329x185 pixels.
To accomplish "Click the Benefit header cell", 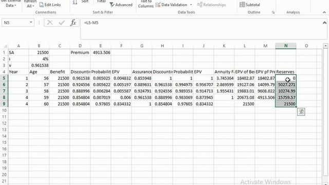I will coord(60,72).
